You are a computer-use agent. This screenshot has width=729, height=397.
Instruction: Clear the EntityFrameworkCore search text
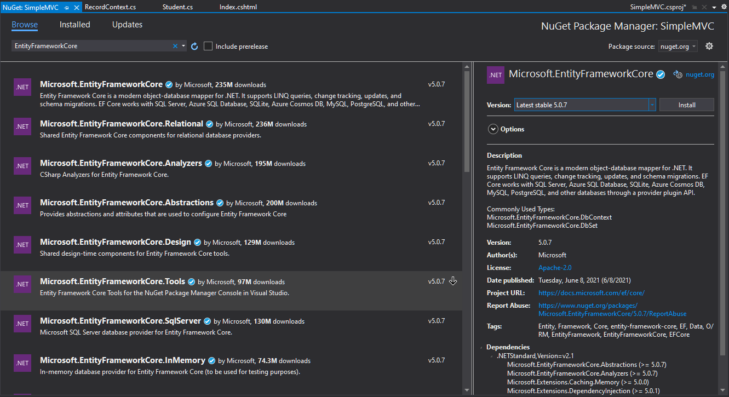point(175,47)
